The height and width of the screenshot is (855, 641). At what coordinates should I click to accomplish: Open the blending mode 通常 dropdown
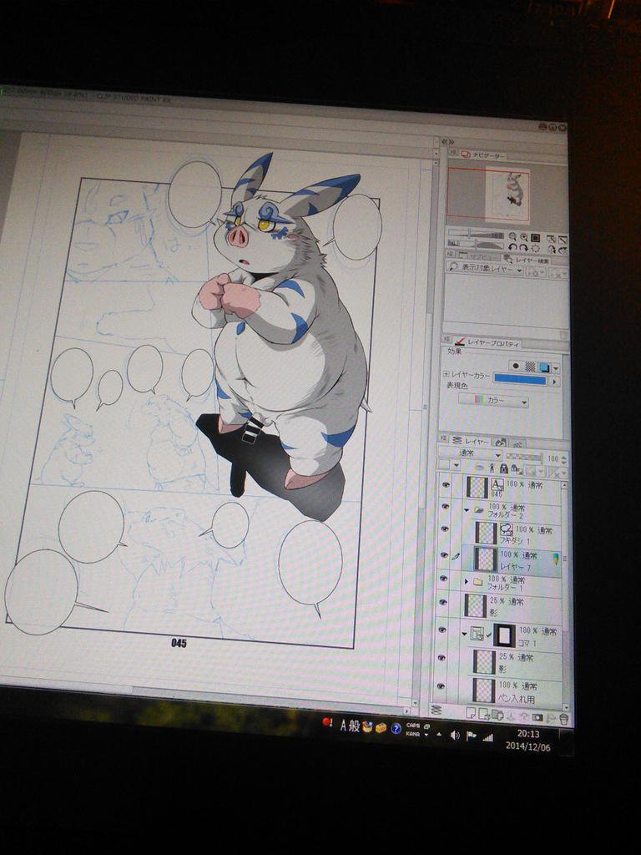point(470,453)
